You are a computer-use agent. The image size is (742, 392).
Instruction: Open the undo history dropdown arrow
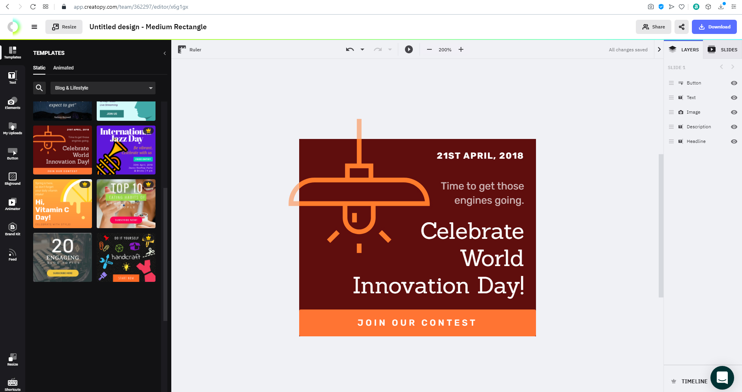[362, 49]
